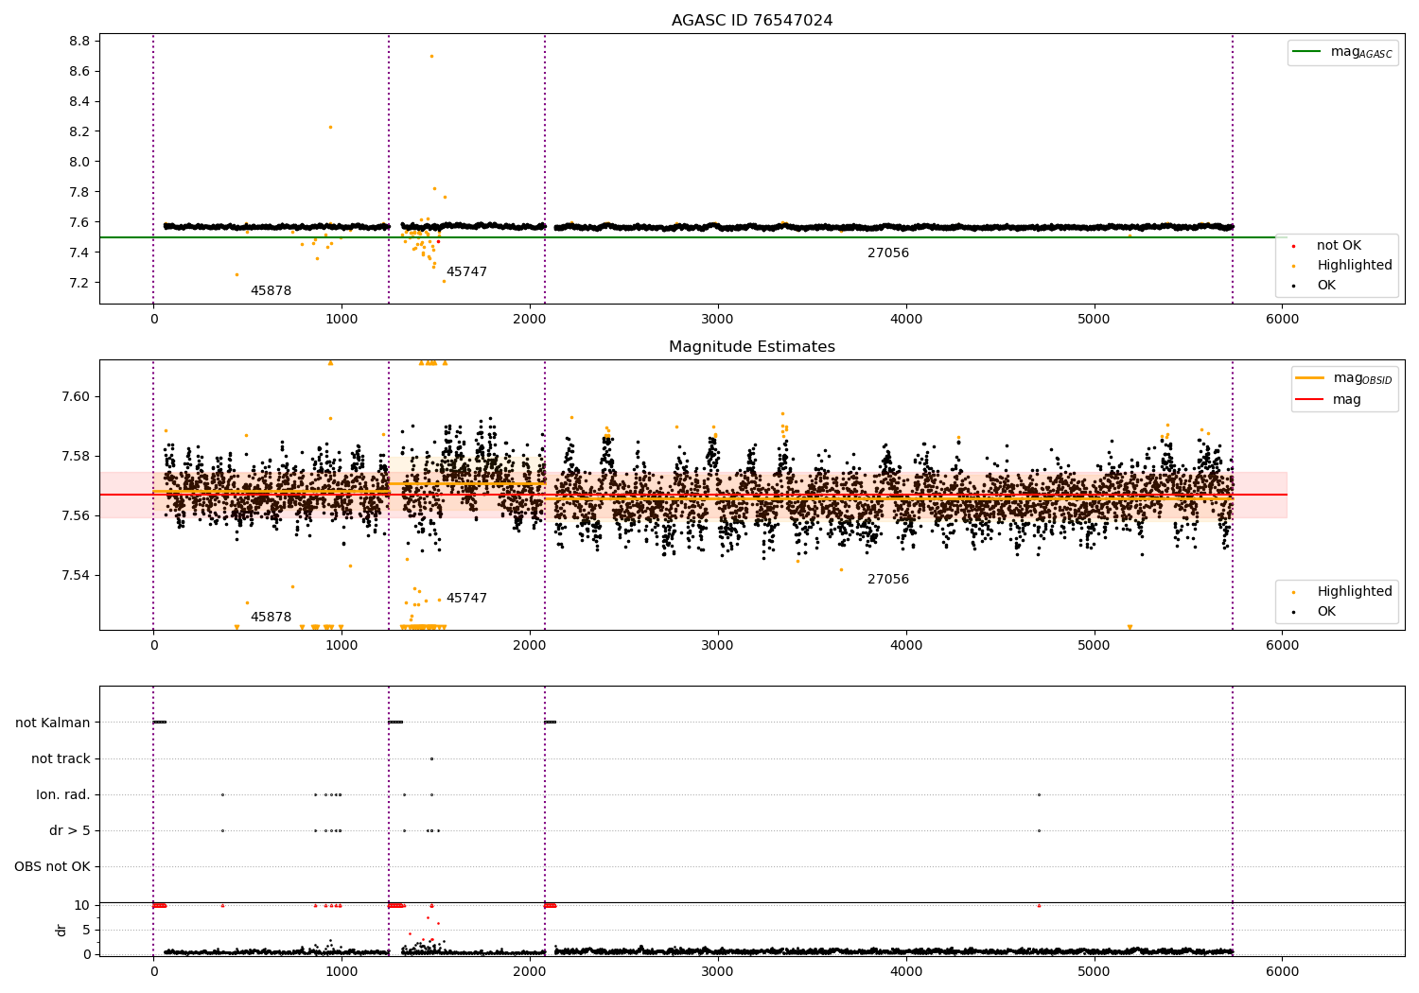This screenshot has width=1419, height=993.
Task: Click the 3000 x-tick under the top plot
Action: pyautogui.click(x=718, y=319)
